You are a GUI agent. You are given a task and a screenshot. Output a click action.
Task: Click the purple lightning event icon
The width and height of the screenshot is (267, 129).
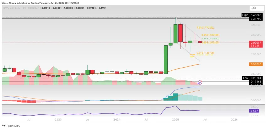[200, 82]
